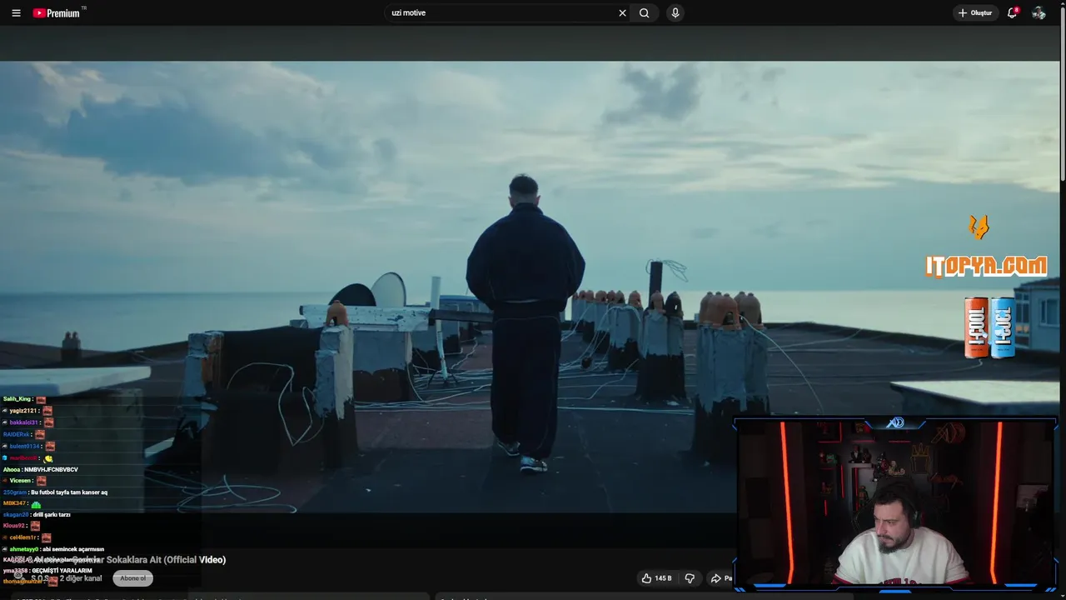The height and width of the screenshot is (600, 1066).
Task: Click chat username bulent0134
Action: [24, 447]
